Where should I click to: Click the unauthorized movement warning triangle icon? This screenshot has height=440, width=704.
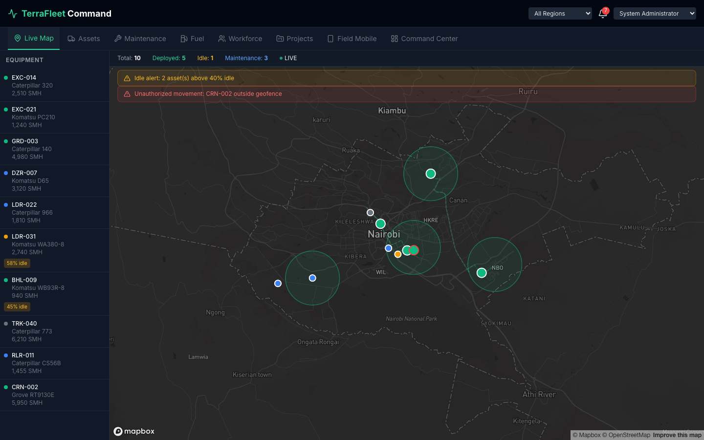(x=127, y=94)
